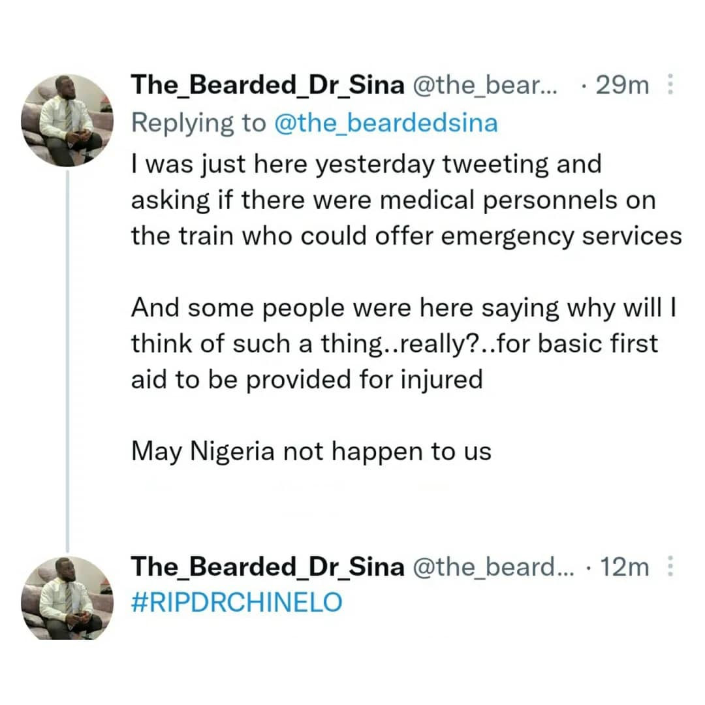Screen dimensions: 705x705
Task: Click the thread connector line between tweets
Action: (x=67, y=366)
